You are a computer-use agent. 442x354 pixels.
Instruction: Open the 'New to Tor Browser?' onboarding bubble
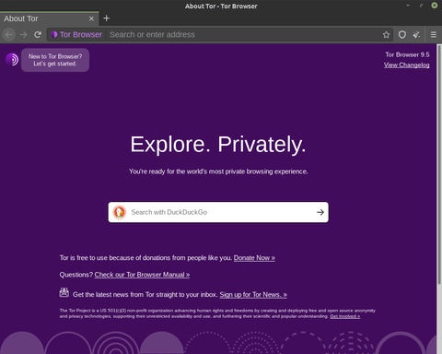click(55, 60)
